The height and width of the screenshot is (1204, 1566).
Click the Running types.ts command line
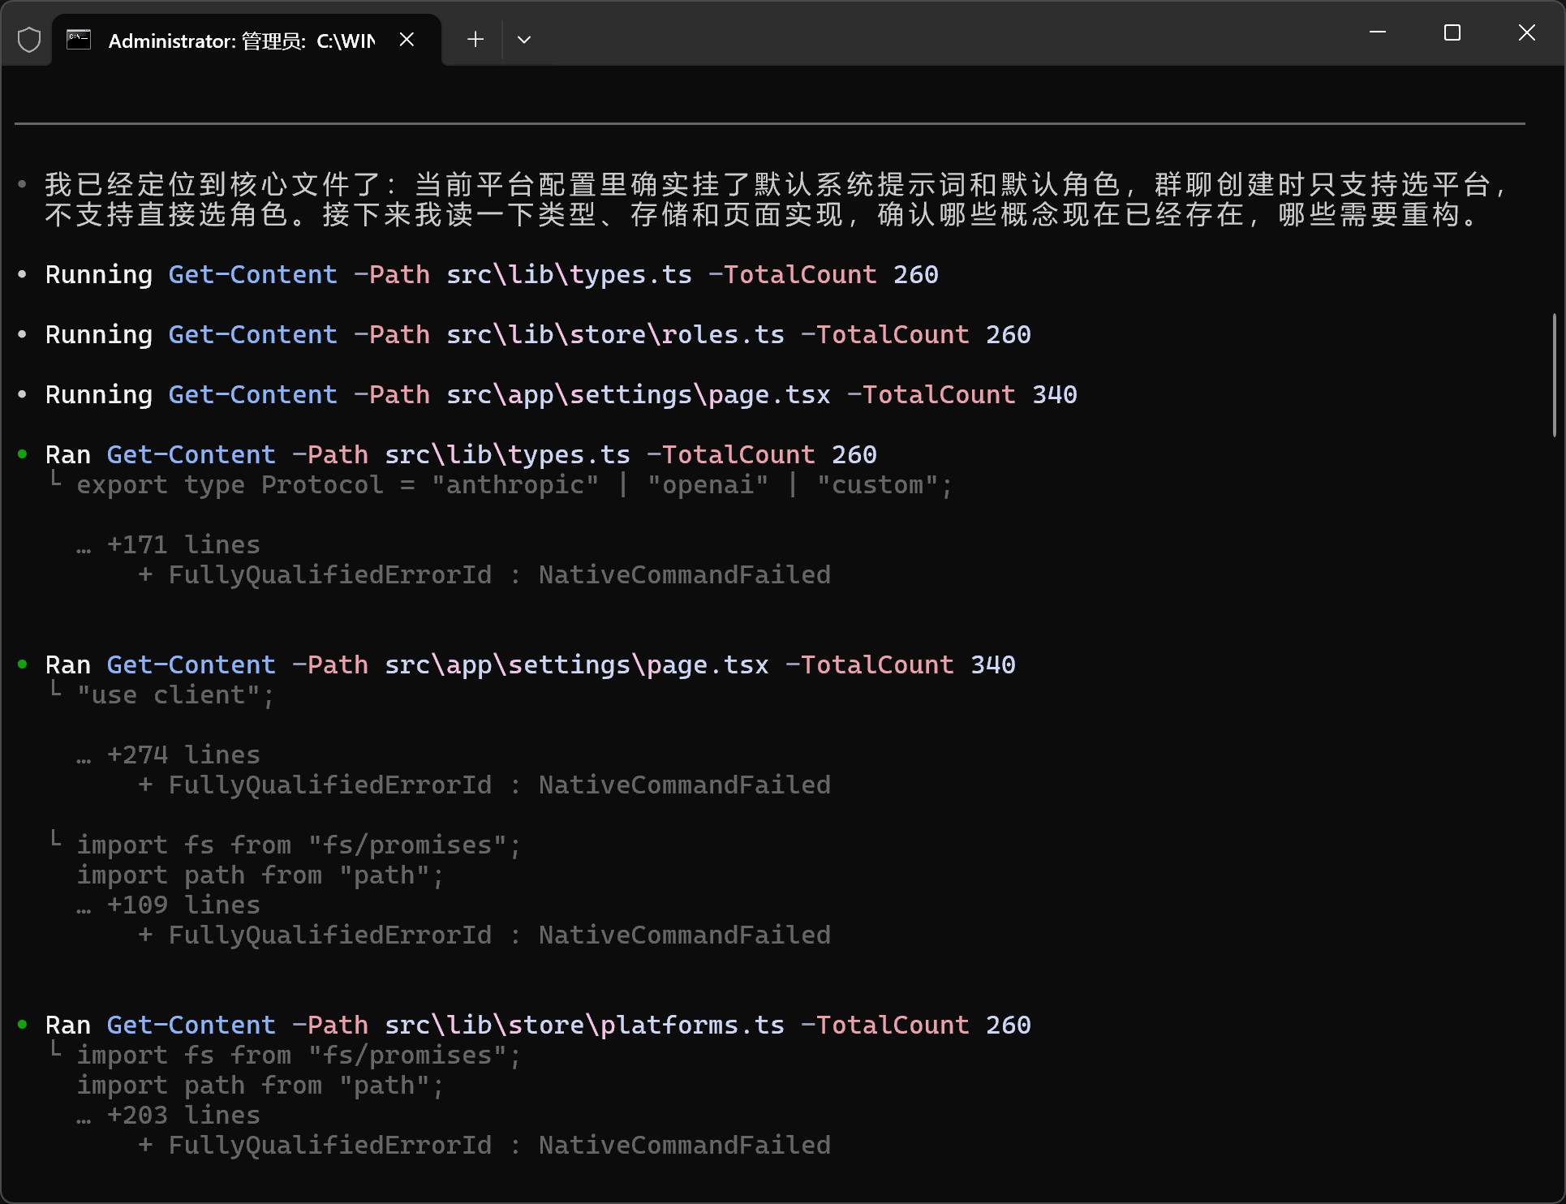(x=491, y=275)
